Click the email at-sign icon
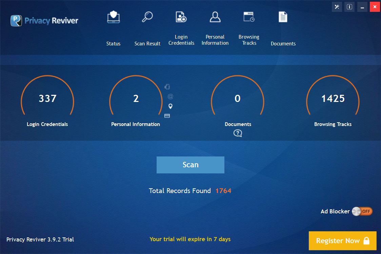The width and height of the screenshot is (381, 254). coord(171,97)
